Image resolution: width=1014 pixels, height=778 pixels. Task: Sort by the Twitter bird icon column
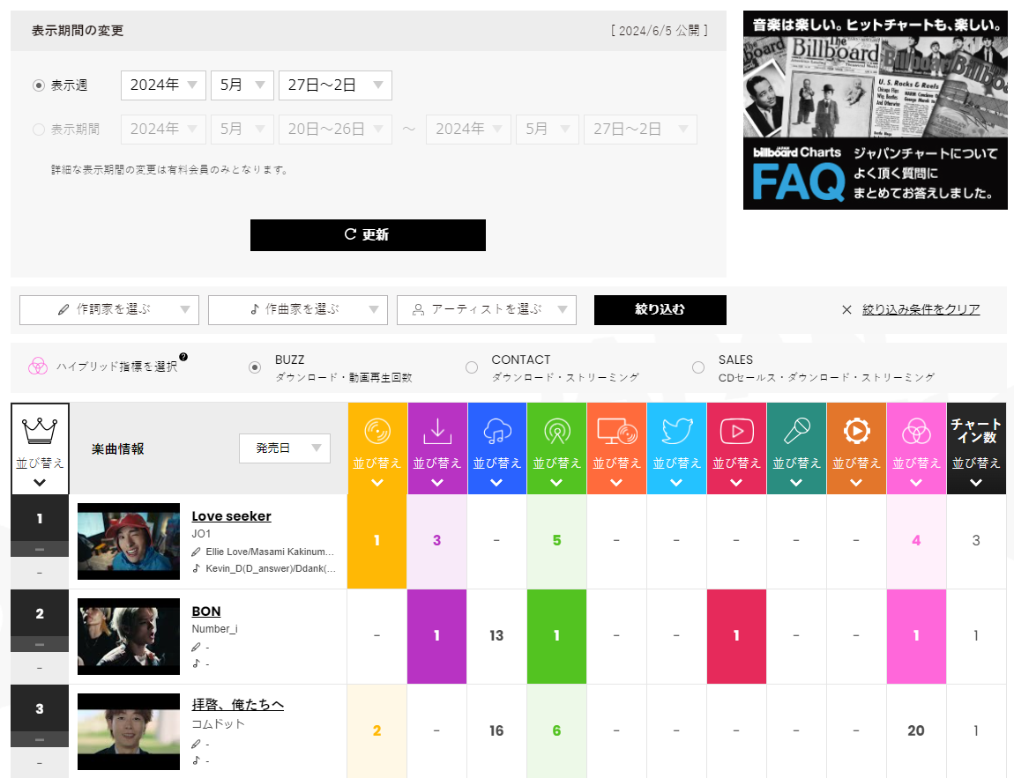(x=676, y=448)
